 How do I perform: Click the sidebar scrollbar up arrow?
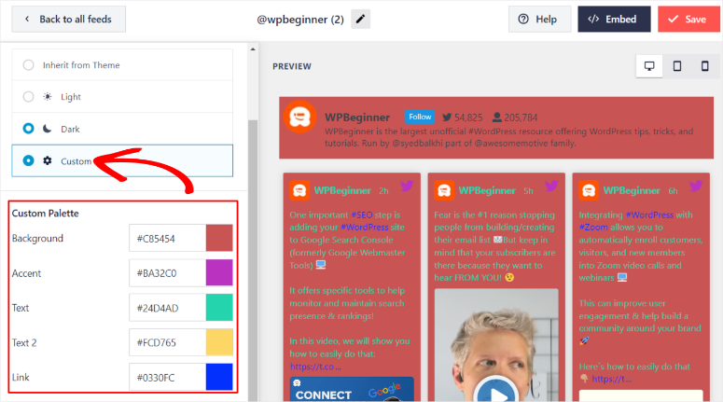253,49
